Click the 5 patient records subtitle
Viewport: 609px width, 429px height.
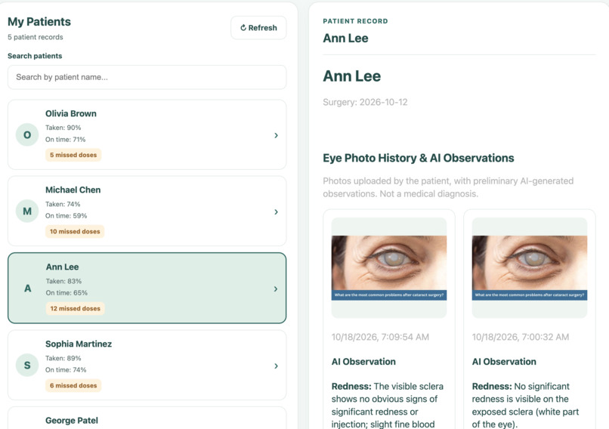36,37
